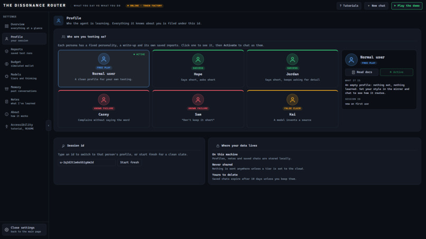The height and width of the screenshot is (239, 426).
Task: Click the Overview grid icon in sidebar
Action: point(6,26)
